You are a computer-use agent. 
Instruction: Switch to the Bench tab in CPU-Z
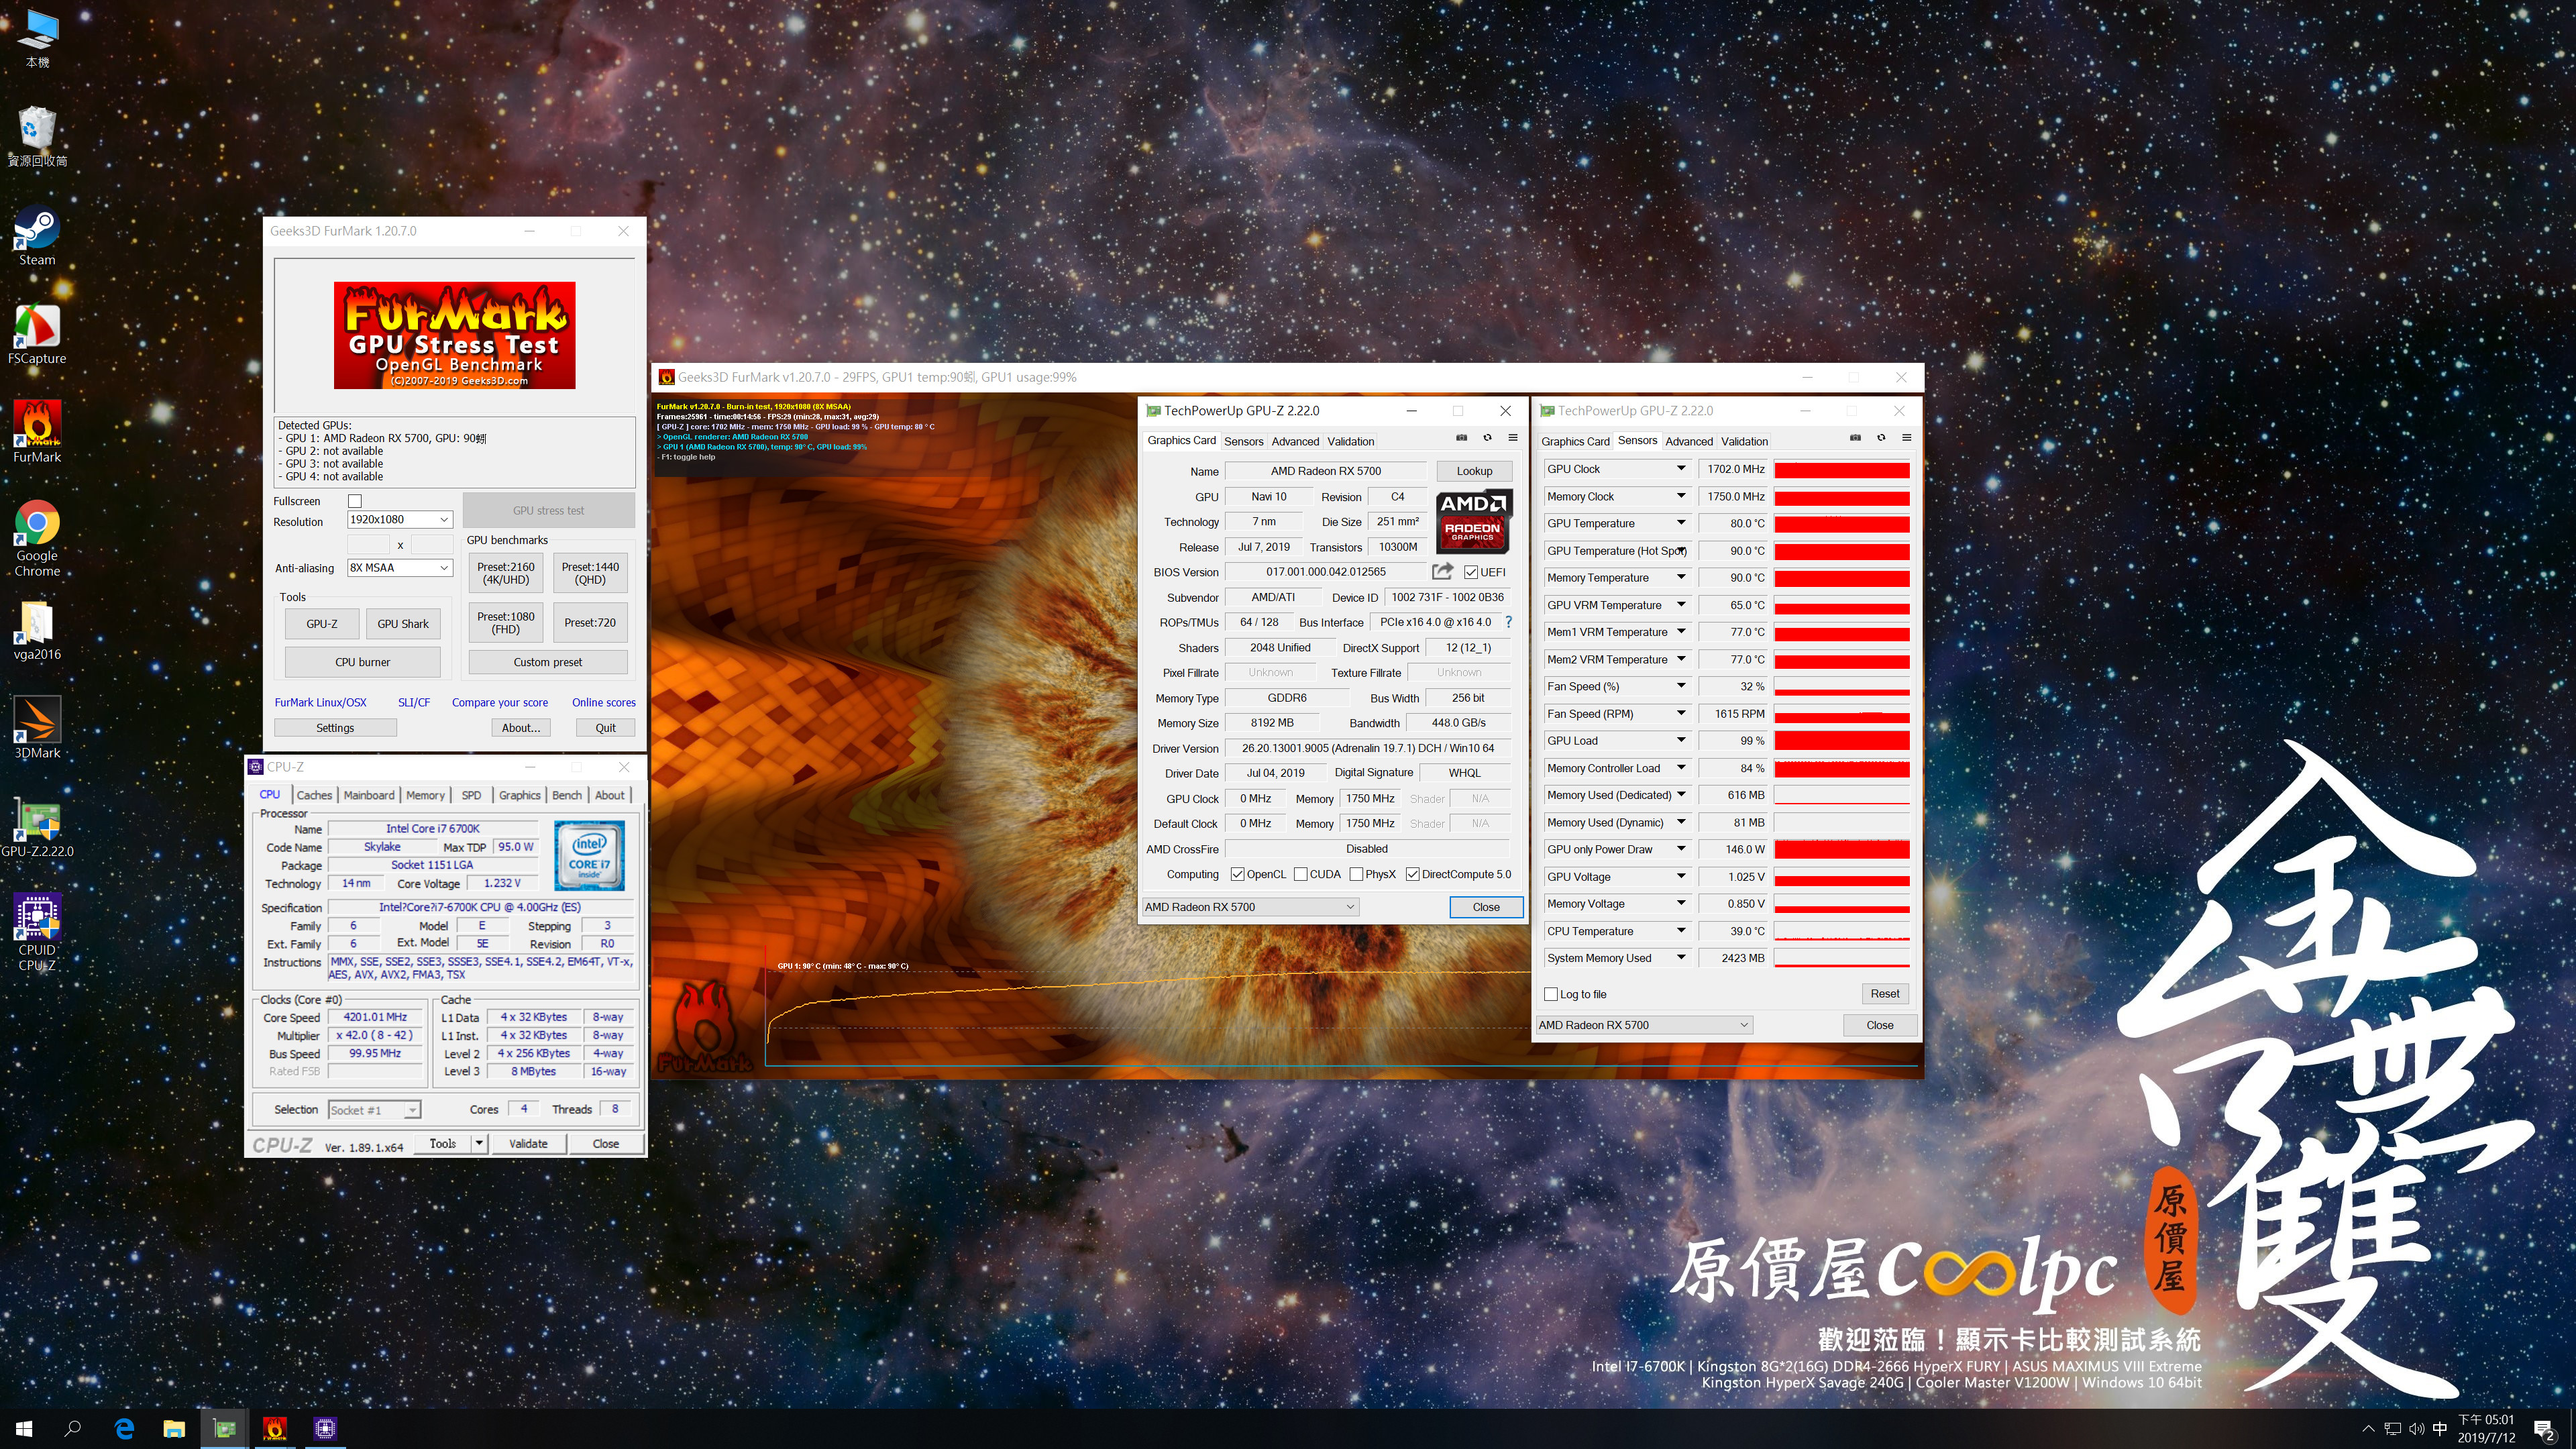coord(567,795)
